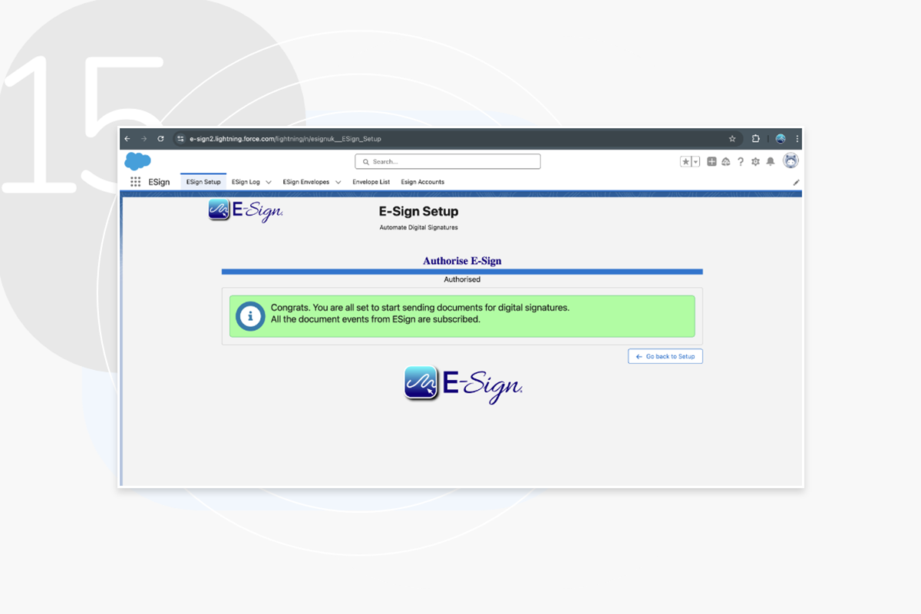Expand the ESign Log tab chevron
Viewport: 921px width, 614px height.
pos(269,183)
